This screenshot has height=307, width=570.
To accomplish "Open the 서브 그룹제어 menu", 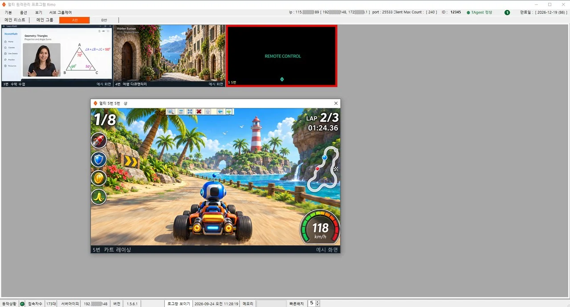I will click(x=60, y=12).
